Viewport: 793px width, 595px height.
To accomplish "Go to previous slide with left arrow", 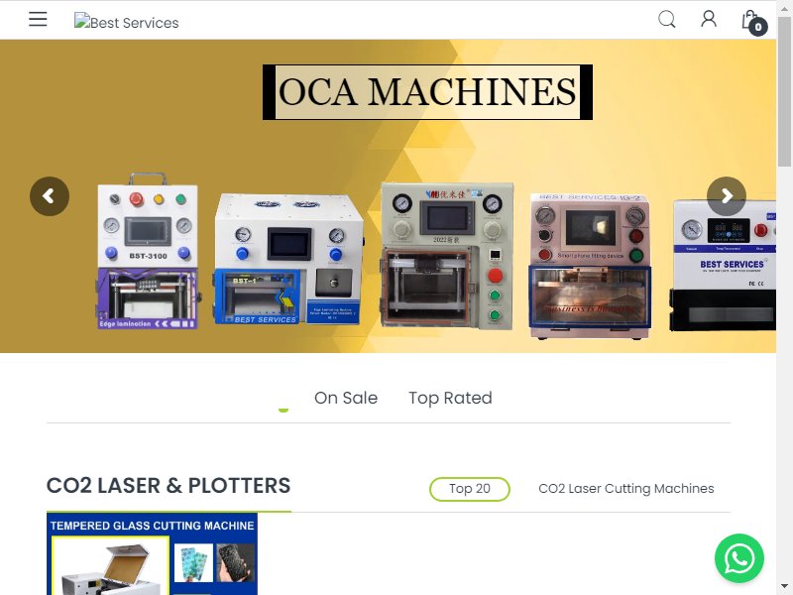I will pos(50,196).
